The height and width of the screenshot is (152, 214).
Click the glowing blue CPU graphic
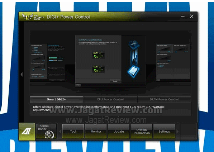[x=133, y=71]
